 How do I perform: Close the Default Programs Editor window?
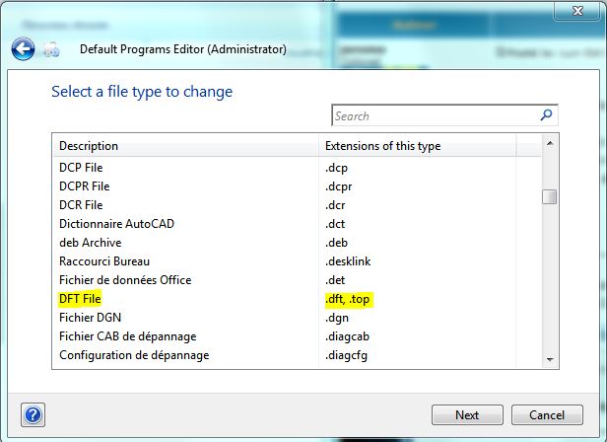(577, 11)
